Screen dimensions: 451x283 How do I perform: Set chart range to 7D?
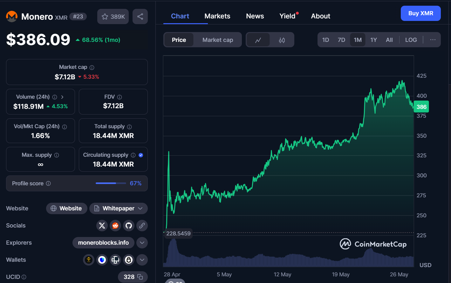(x=341, y=40)
